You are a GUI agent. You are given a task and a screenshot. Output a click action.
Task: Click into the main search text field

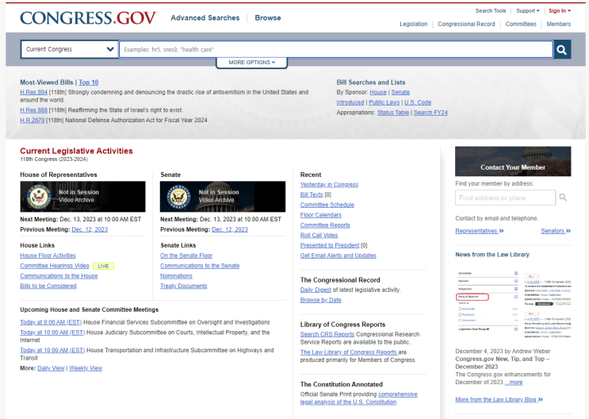(336, 49)
